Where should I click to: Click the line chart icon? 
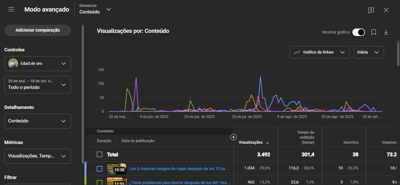[297, 52]
